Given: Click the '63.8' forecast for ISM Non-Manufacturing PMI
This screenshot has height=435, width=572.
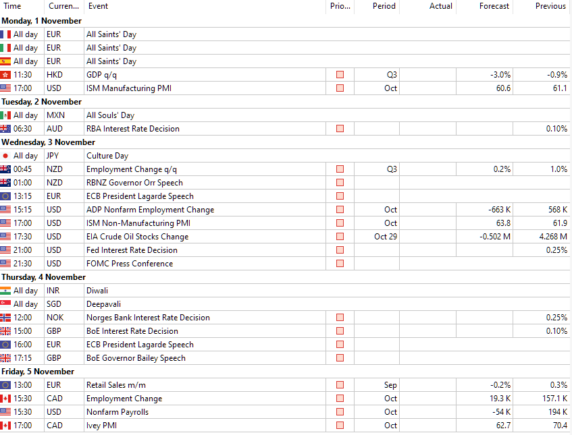Looking at the screenshot, I should (503, 223).
